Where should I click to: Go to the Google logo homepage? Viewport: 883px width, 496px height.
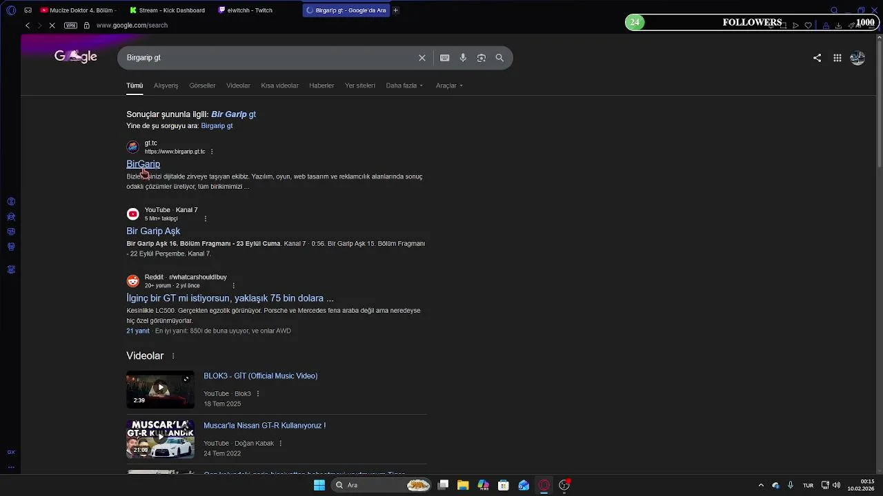(x=76, y=56)
